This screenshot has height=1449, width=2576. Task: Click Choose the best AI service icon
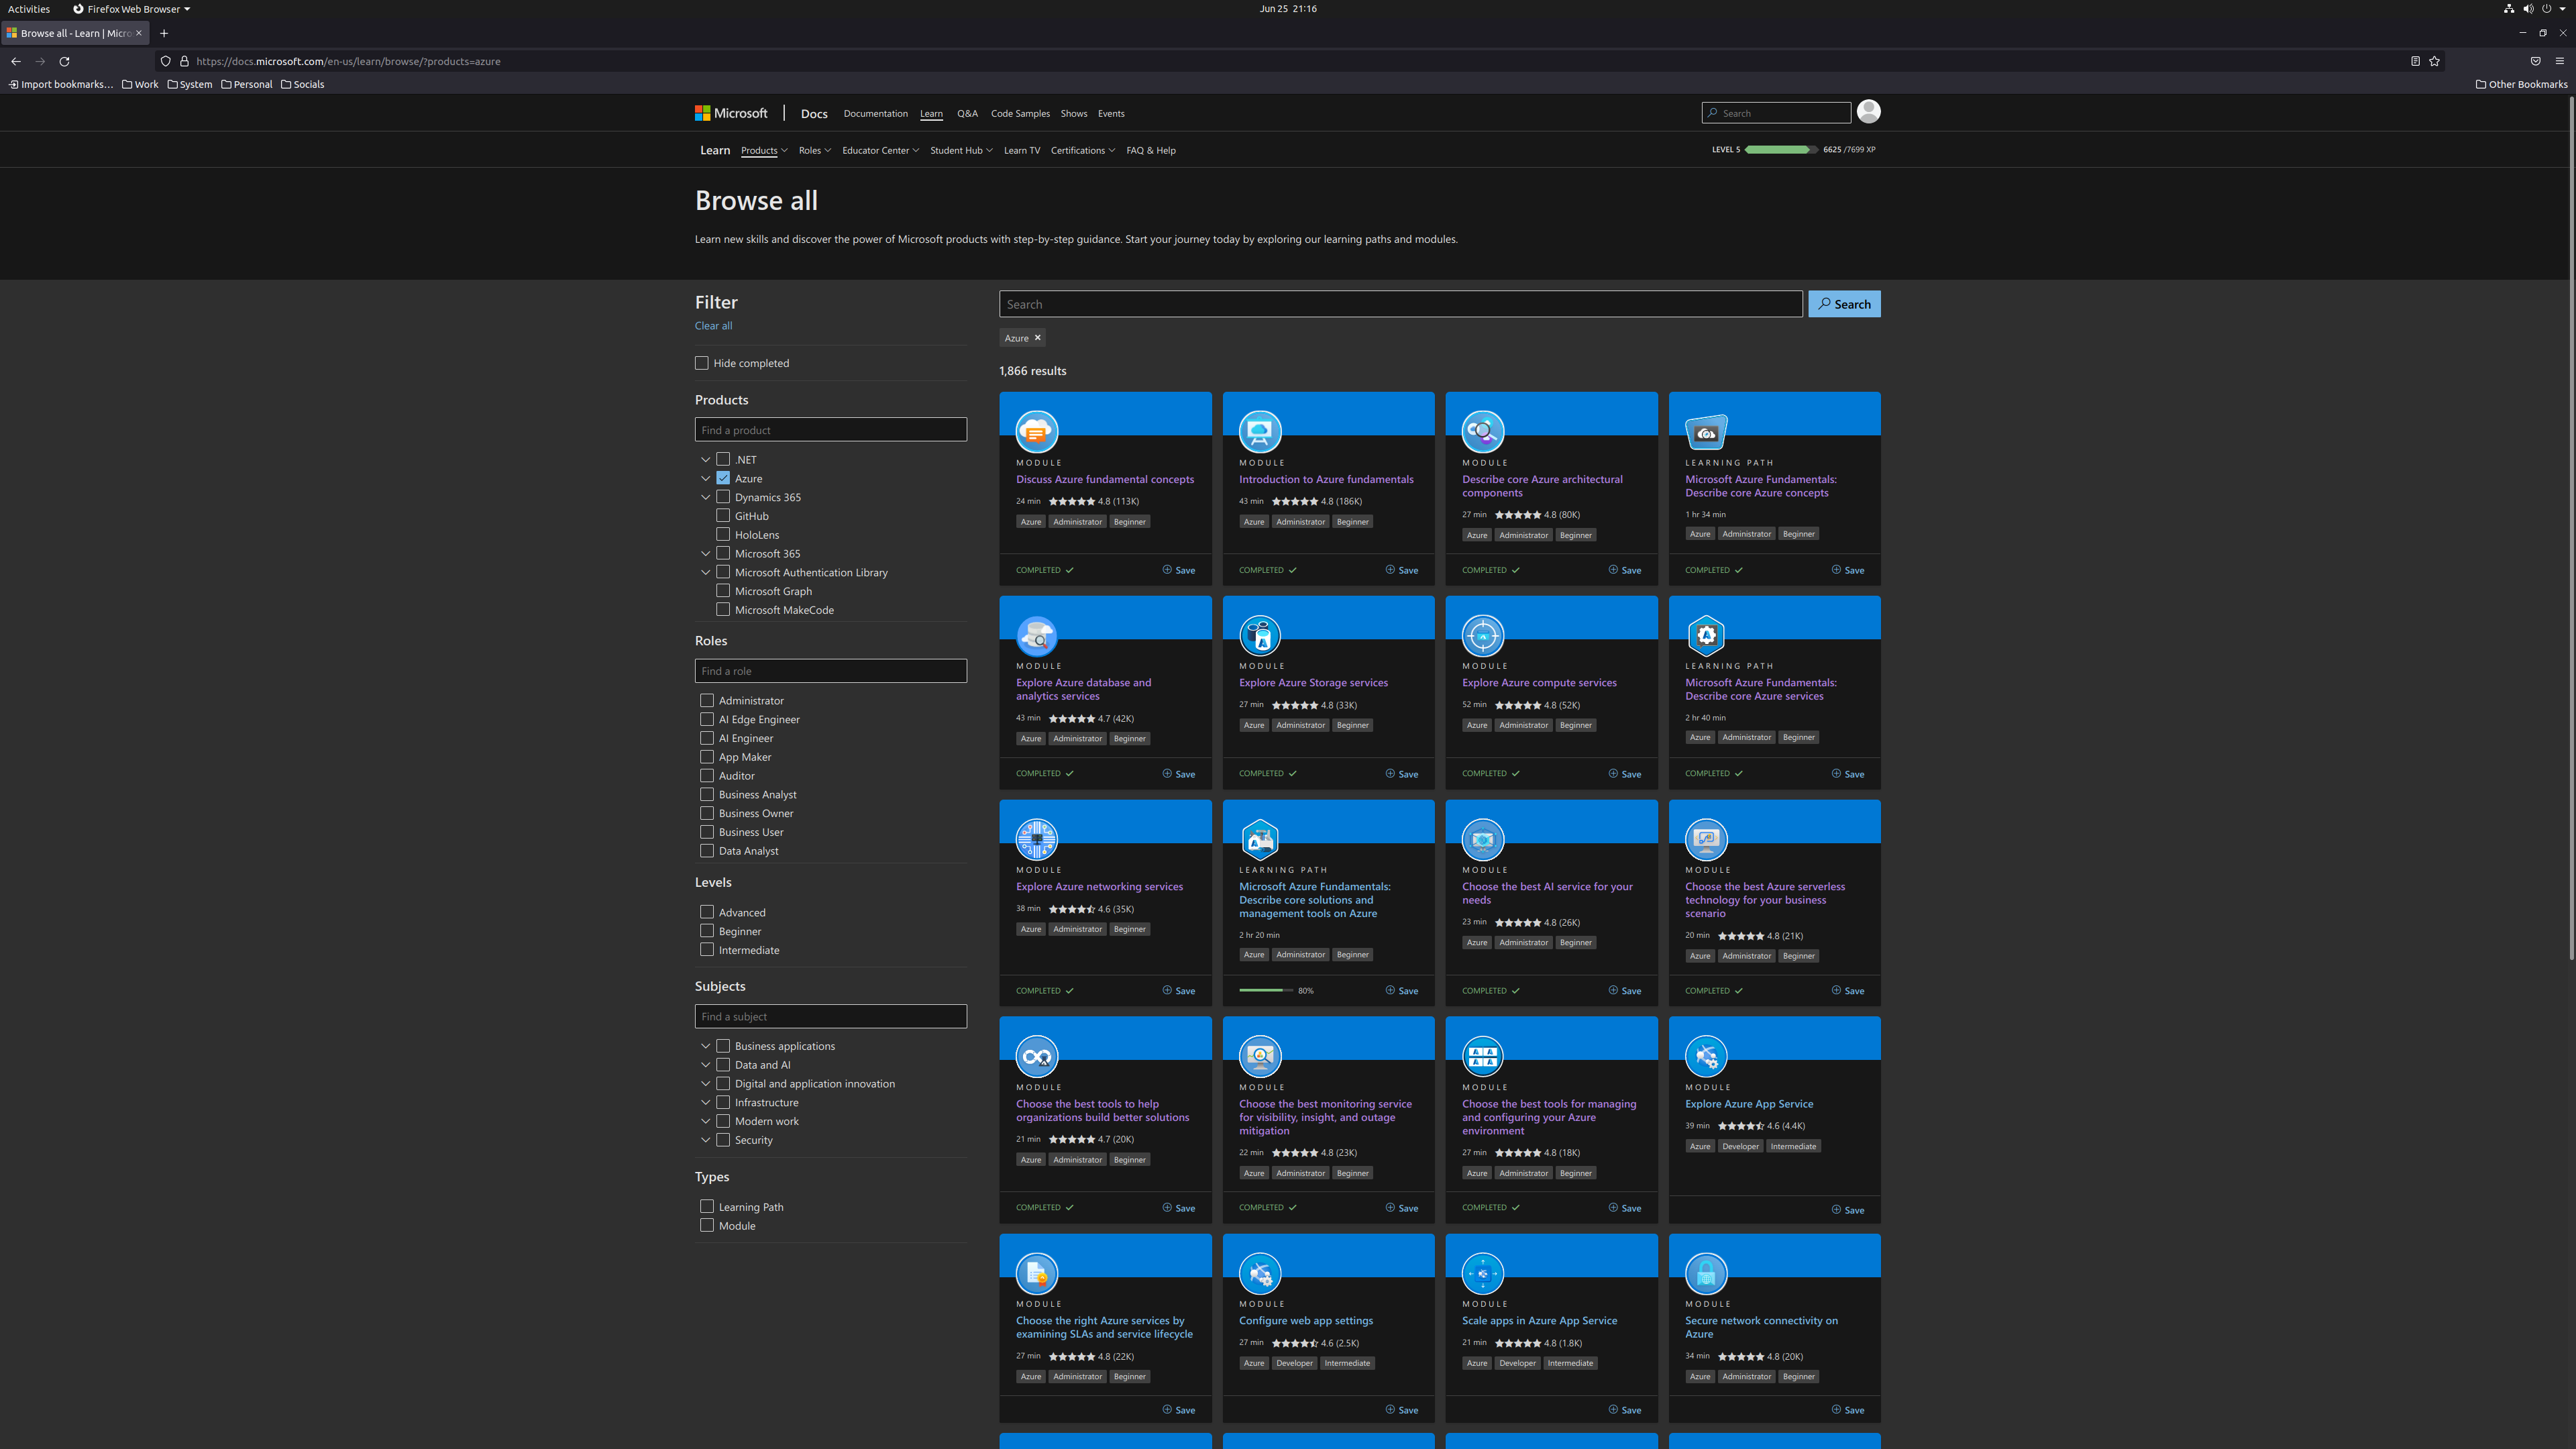[x=1483, y=839]
